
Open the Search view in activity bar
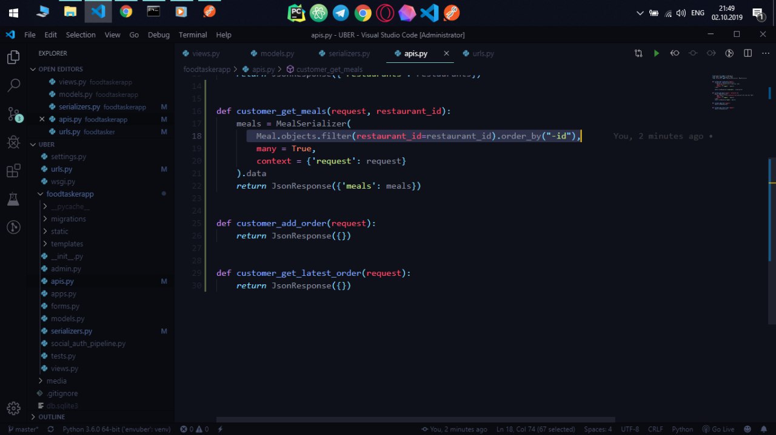(13, 85)
